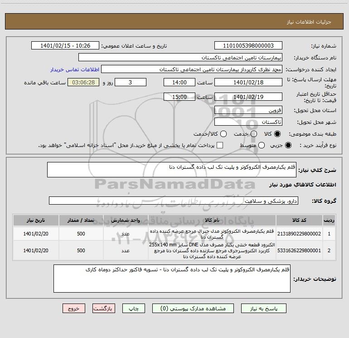Click the چاپ print button
Screen dimensions: 349x338
(134, 309)
